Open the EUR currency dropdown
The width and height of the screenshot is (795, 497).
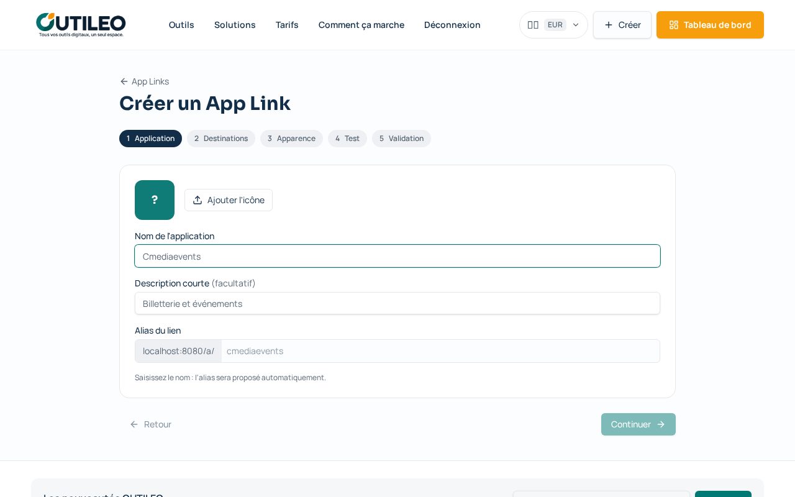pos(553,25)
